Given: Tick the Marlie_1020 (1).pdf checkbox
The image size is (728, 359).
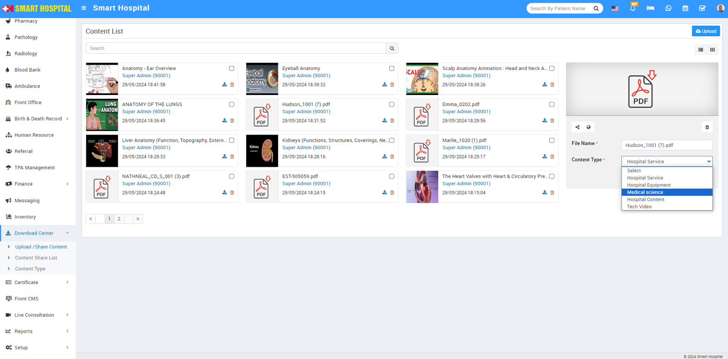Looking at the screenshot, I should pos(552,140).
